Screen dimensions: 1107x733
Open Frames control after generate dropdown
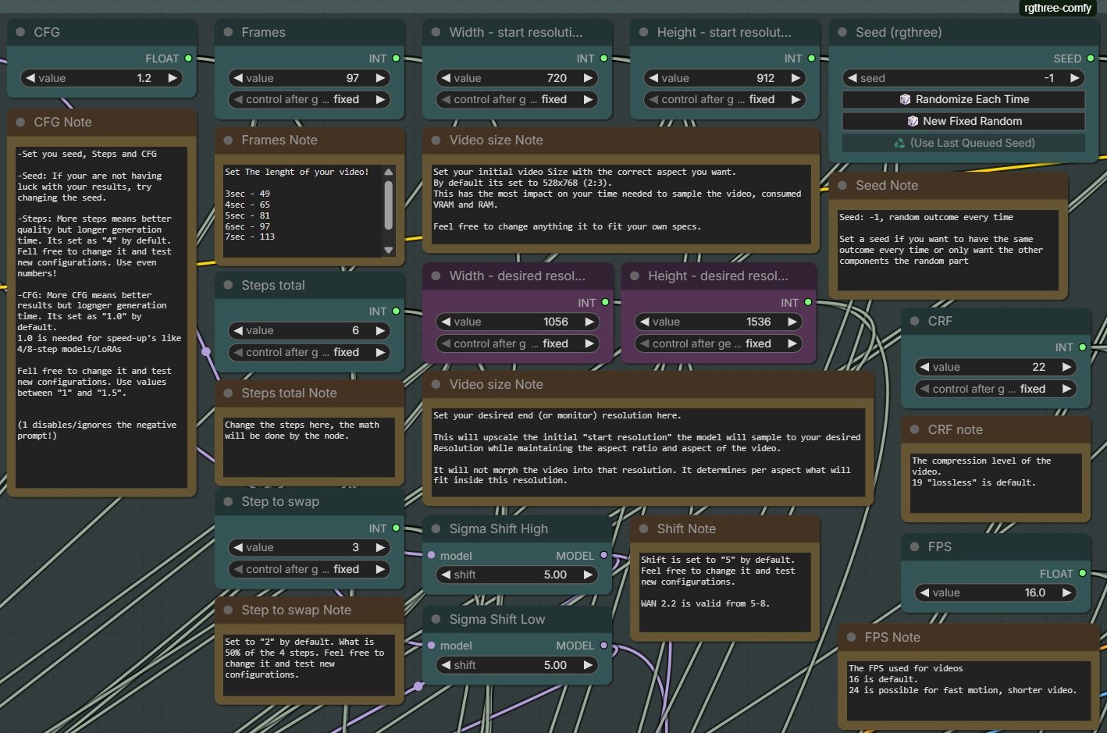309,99
